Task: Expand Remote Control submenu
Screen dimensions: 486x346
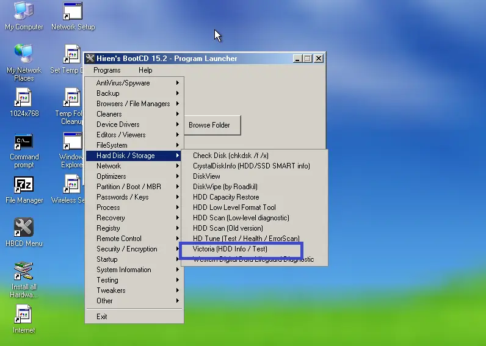Action: click(134, 239)
